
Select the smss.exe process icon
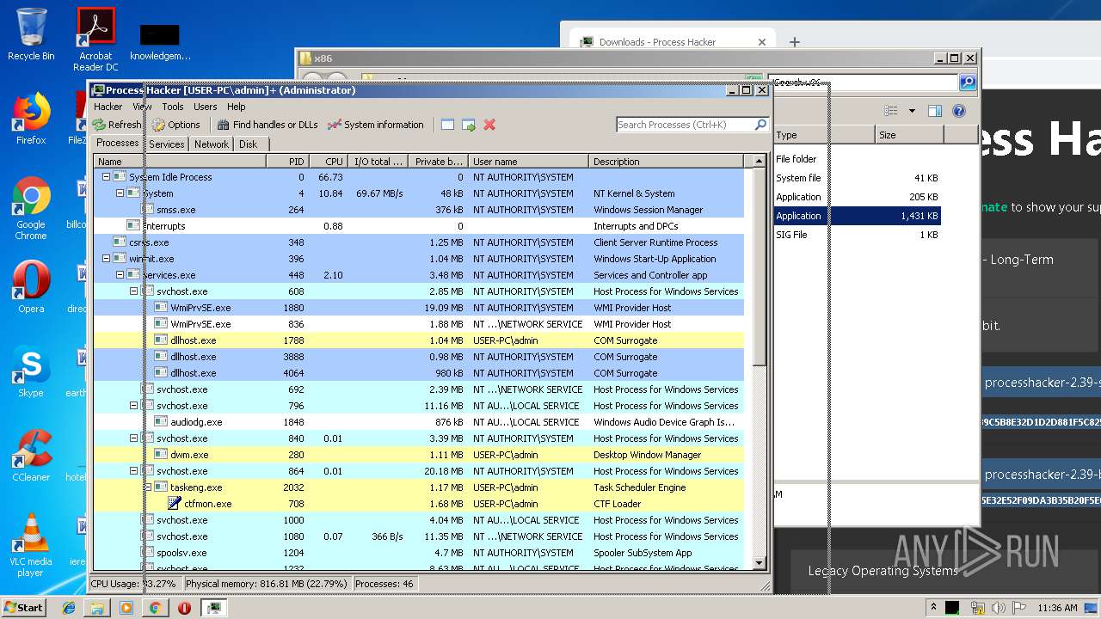147,210
